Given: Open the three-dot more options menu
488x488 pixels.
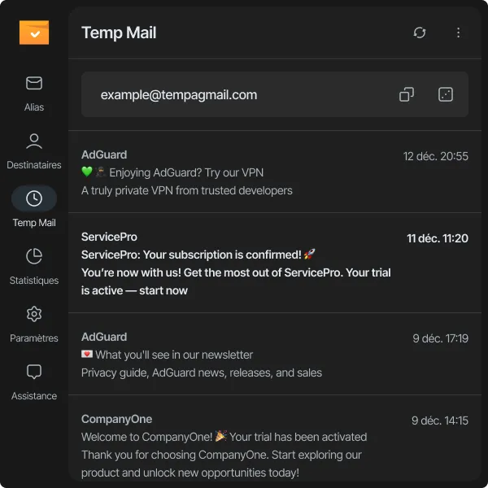Looking at the screenshot, I should coord(458,33).
